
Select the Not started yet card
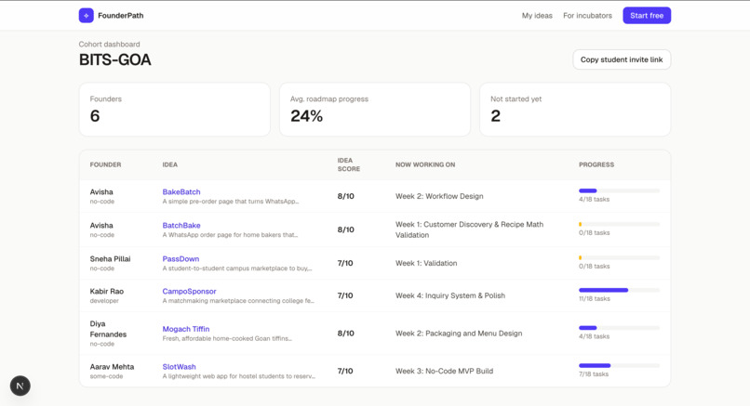[575, 110]
